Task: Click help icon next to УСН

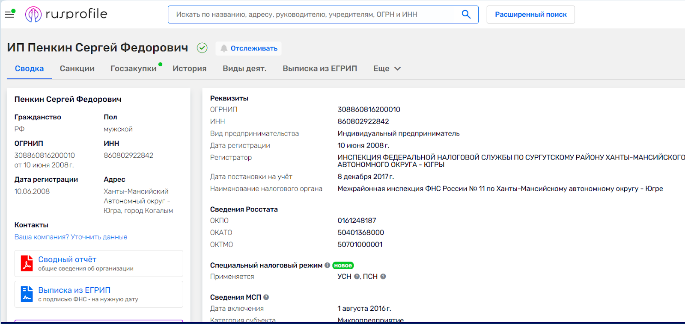Action: (357, 277)
